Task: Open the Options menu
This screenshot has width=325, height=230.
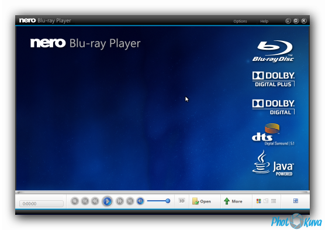Action: [x=240, y=21]
